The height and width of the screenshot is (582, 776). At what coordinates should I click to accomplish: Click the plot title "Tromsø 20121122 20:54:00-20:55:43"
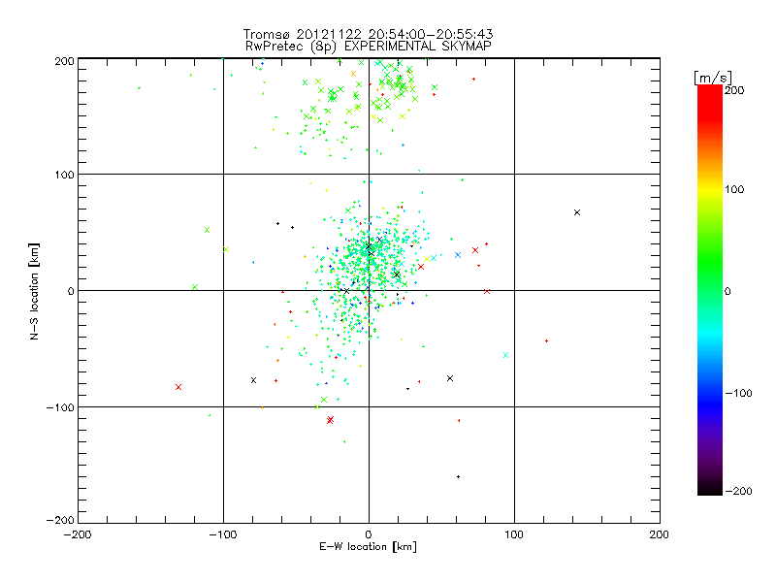(x=368, y=34)
